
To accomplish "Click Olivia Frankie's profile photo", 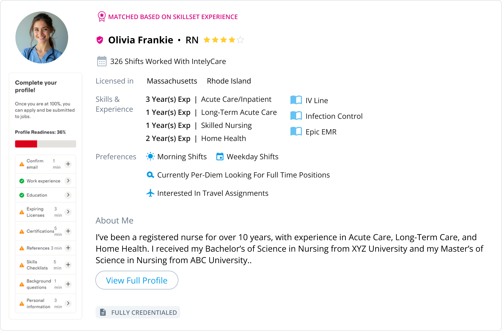I will point(42,37).
